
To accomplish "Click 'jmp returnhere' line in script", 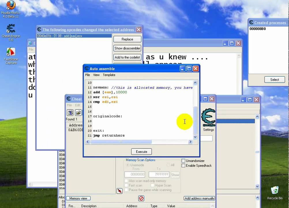I will [x=109, y=135].
